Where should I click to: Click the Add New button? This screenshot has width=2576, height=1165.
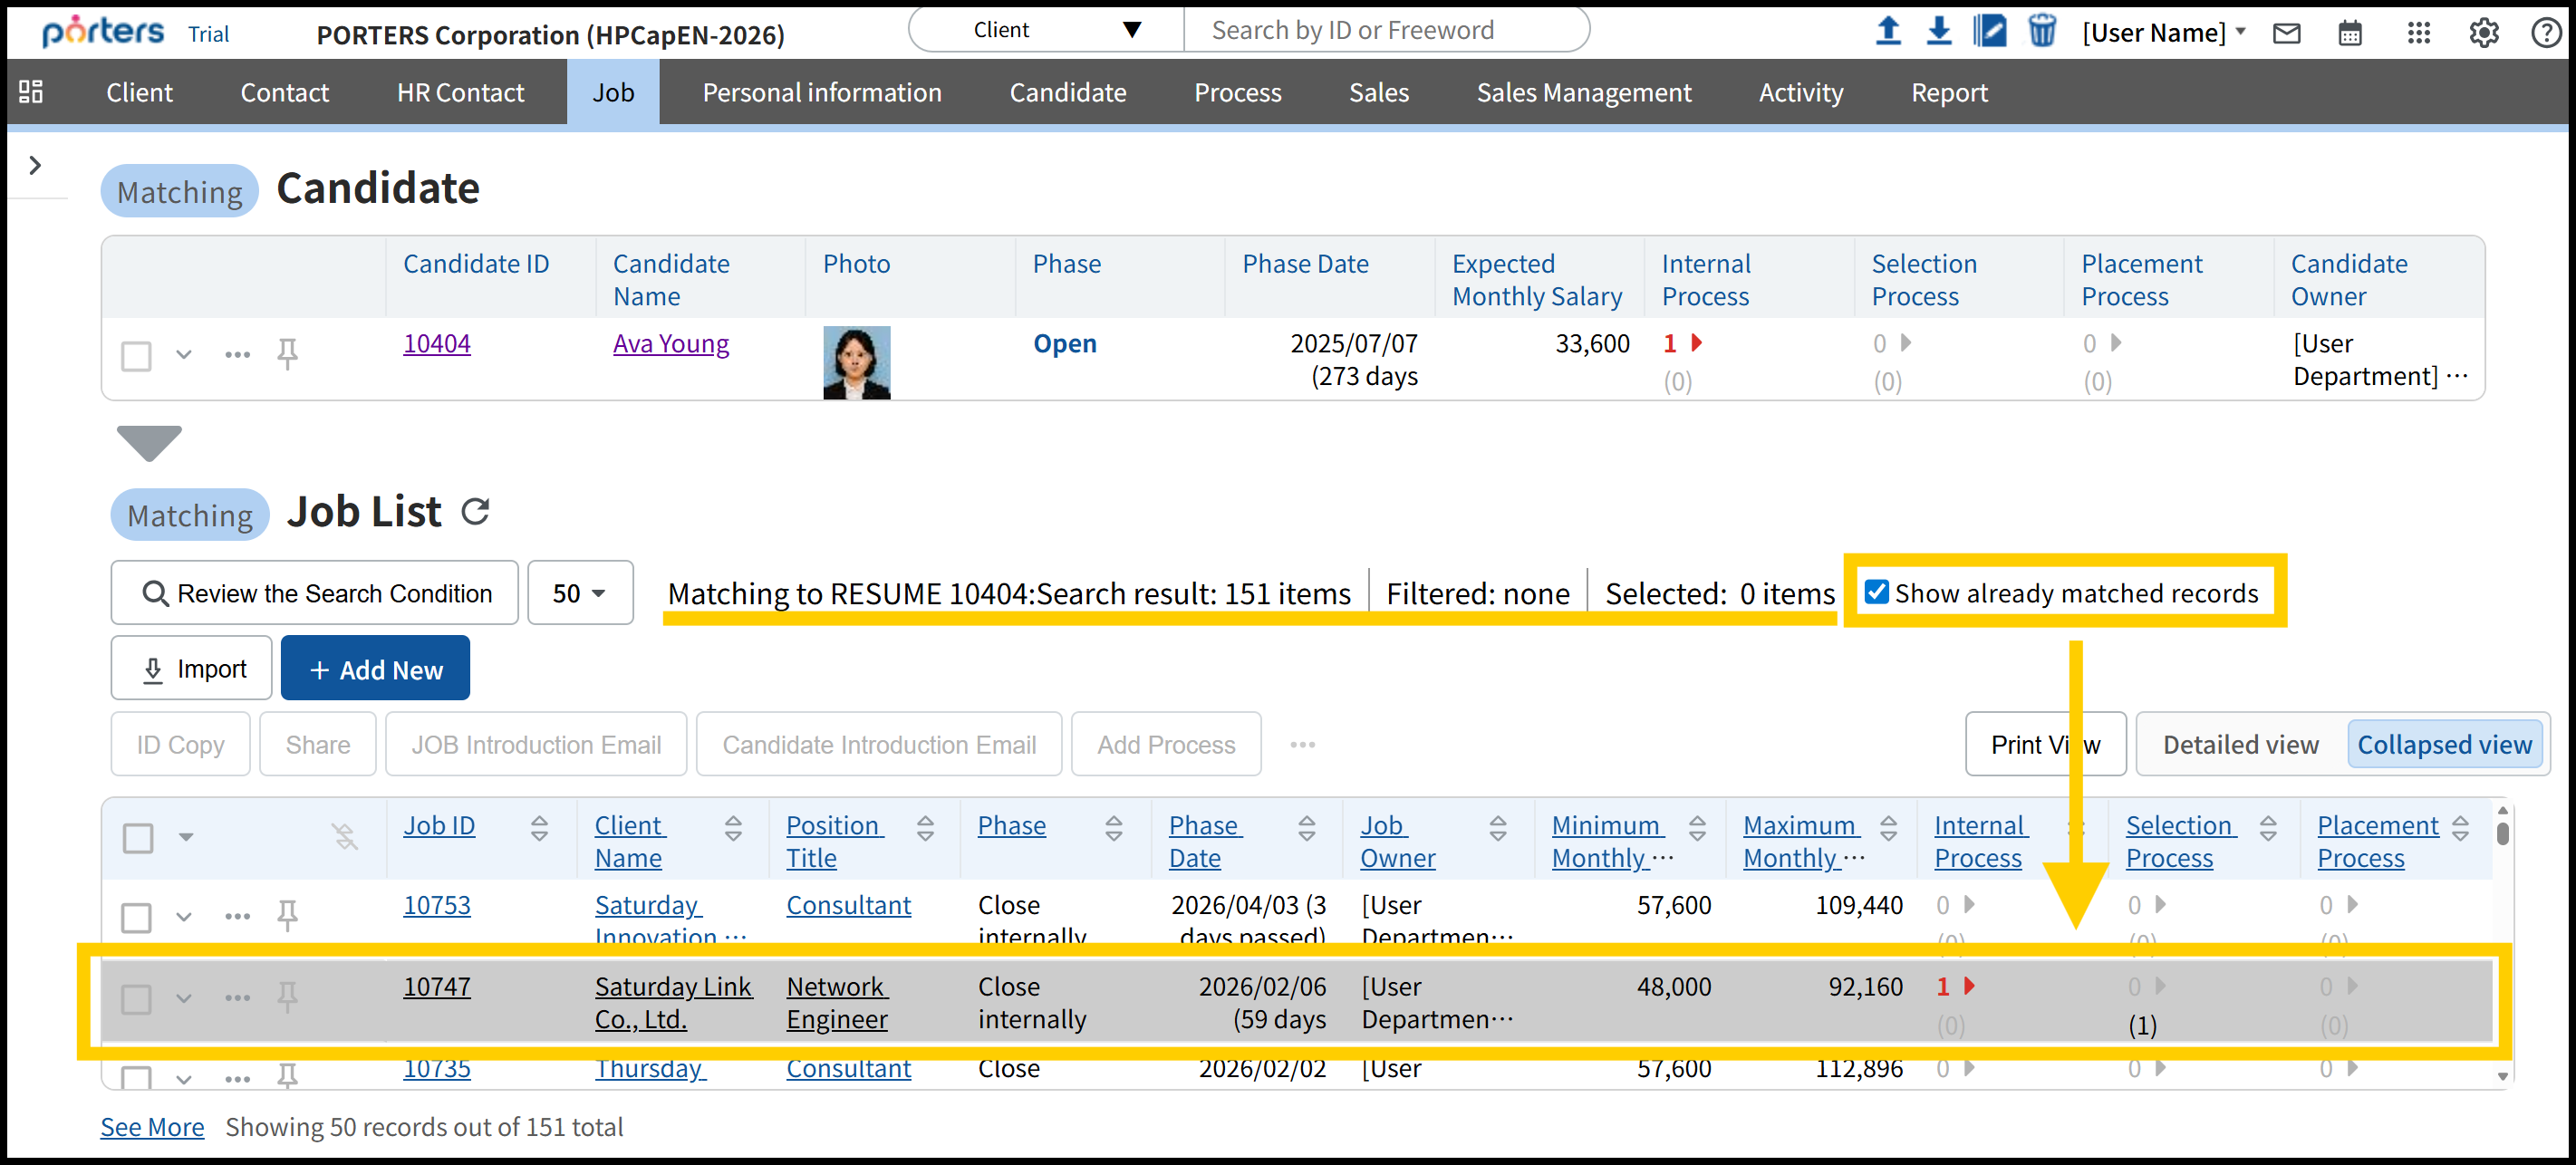click(375, 669)
